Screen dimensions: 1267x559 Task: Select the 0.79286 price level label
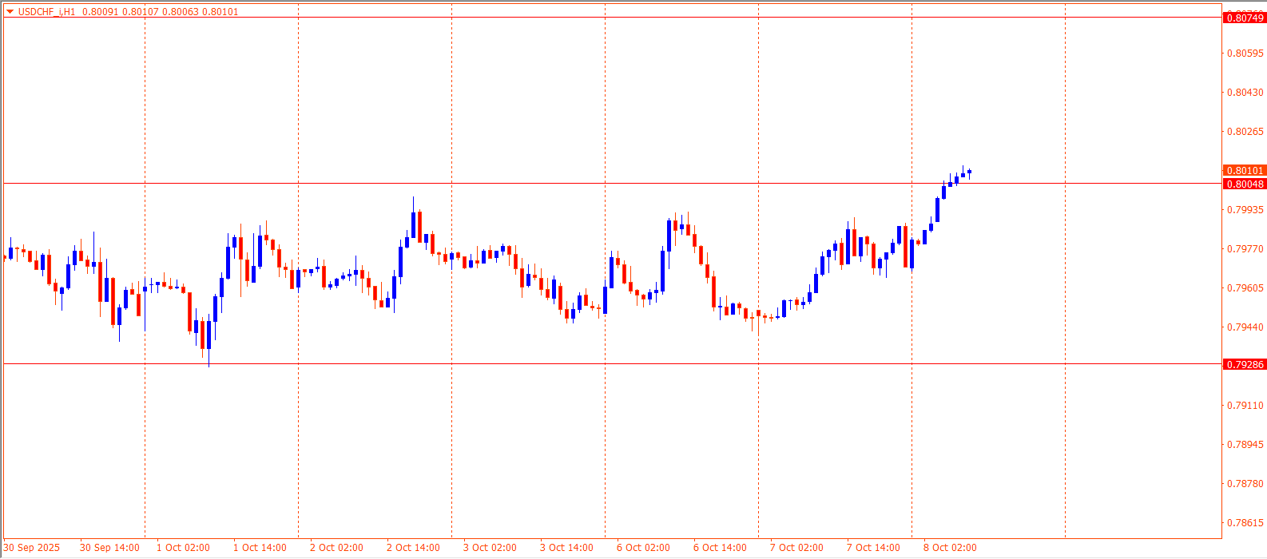coord(1245,364)
